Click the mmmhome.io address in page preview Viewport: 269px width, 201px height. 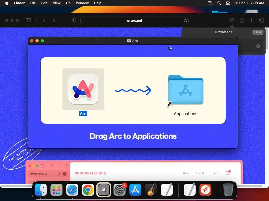pyautogui.click(x=38, y=174)
